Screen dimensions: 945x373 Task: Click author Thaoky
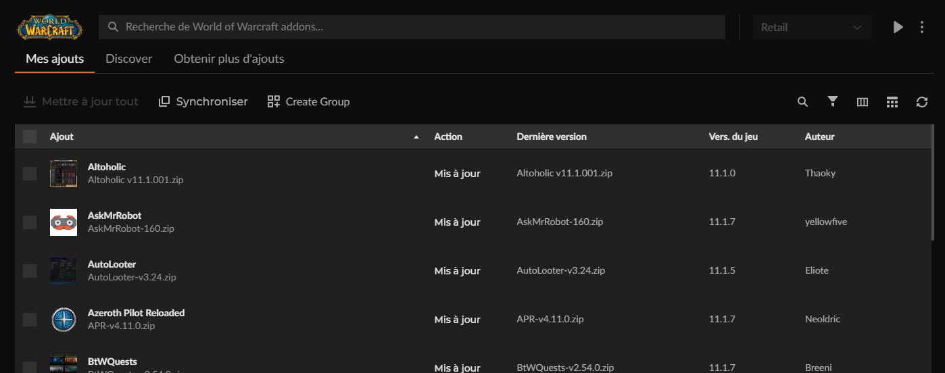[820, 173]
